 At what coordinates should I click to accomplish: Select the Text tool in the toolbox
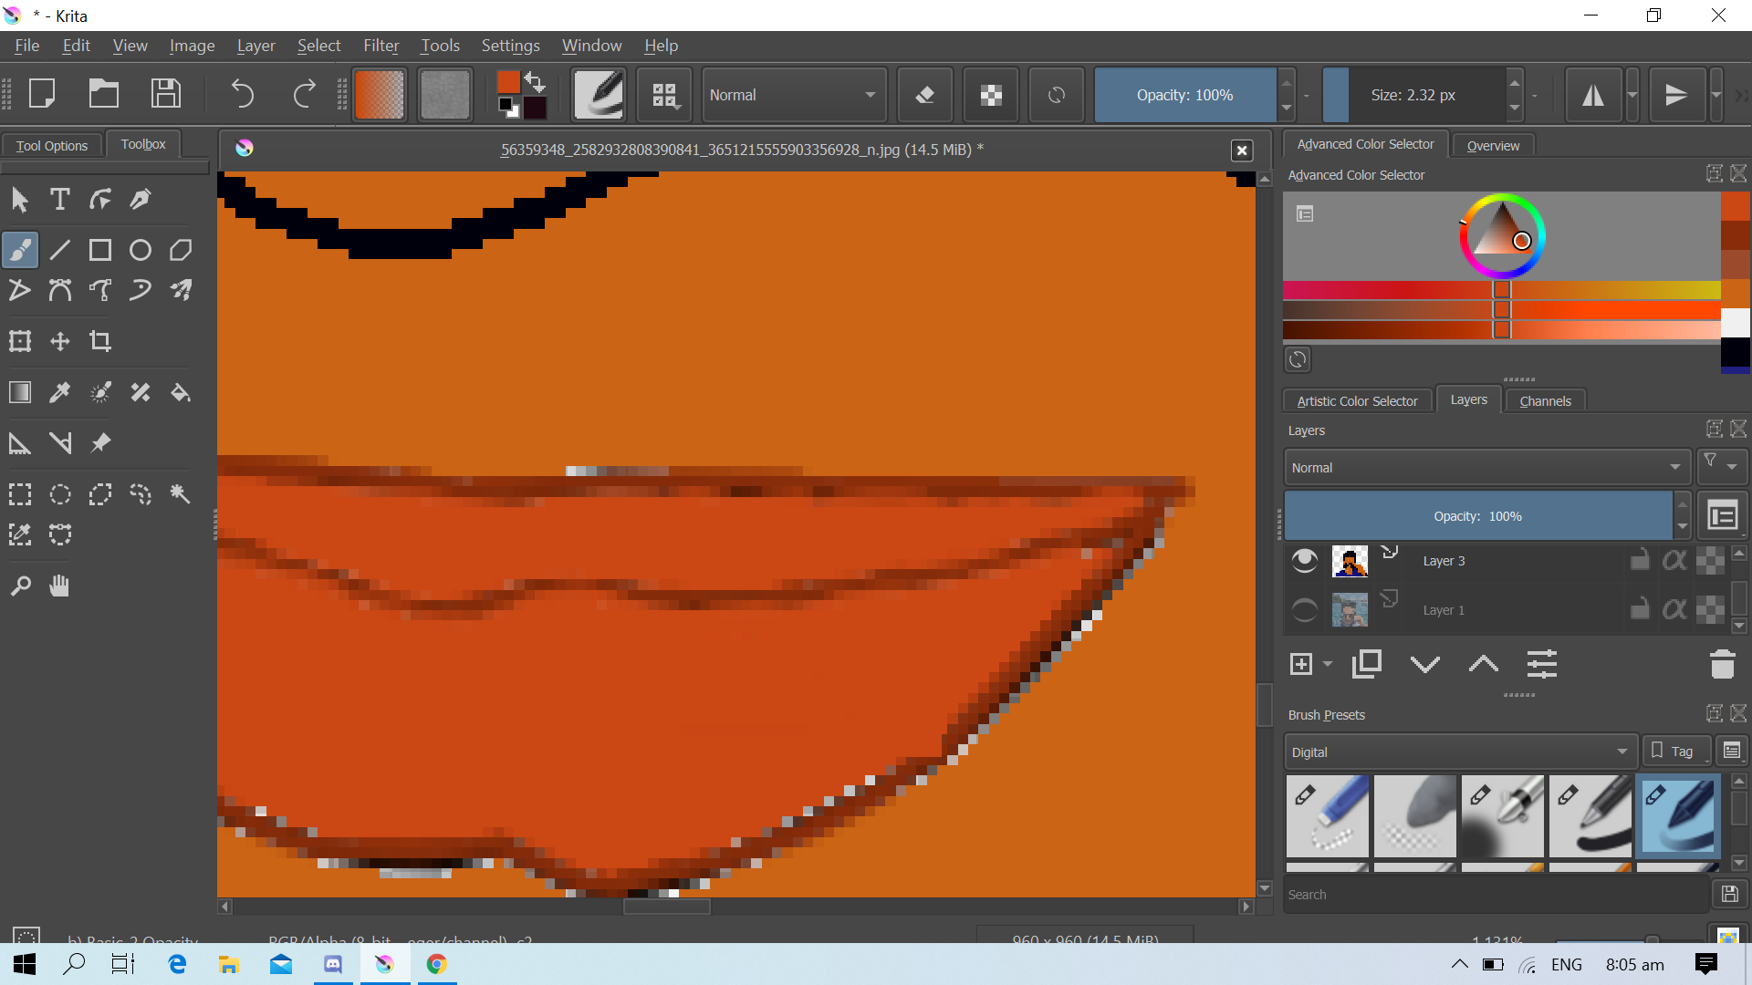tap(60, 199)
